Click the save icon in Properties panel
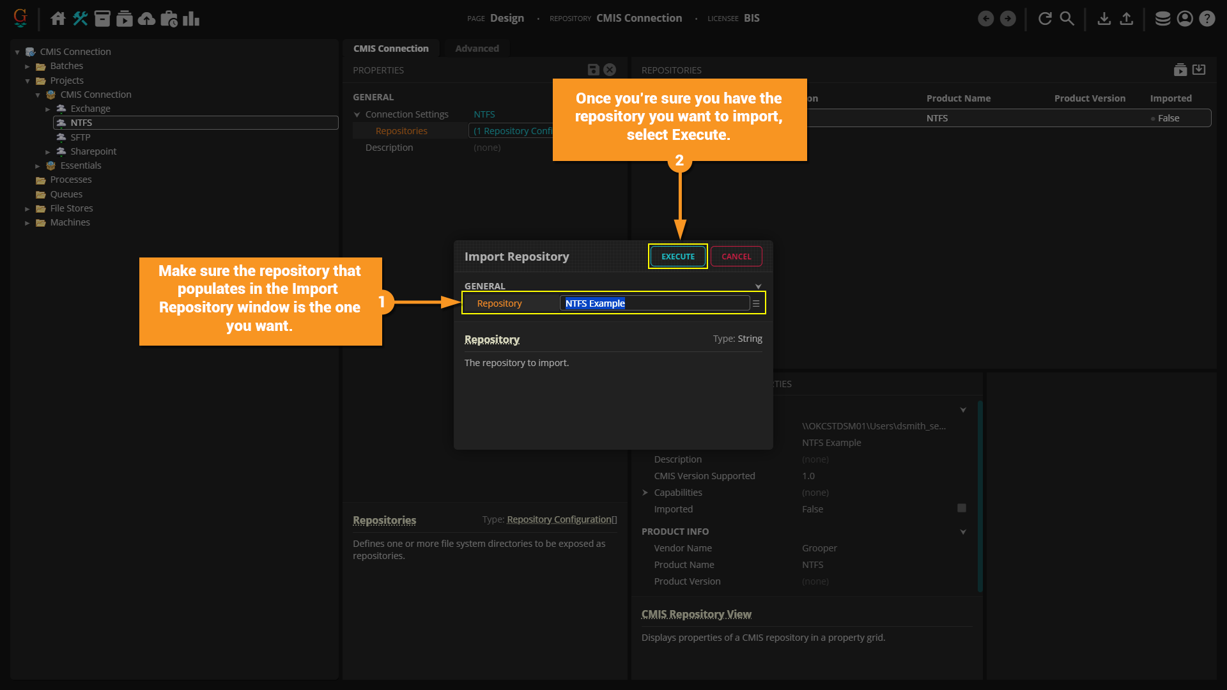Viewport: 1227px width, 690px height. pos(593,70)
